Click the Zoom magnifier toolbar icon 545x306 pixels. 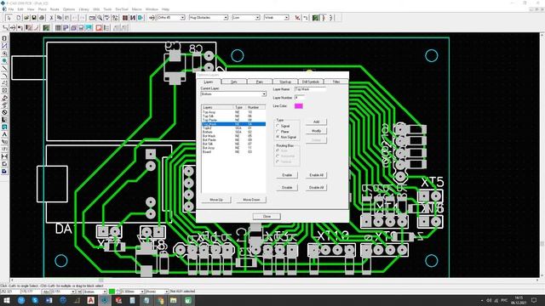pyautogui.click(x=100, y=17)
